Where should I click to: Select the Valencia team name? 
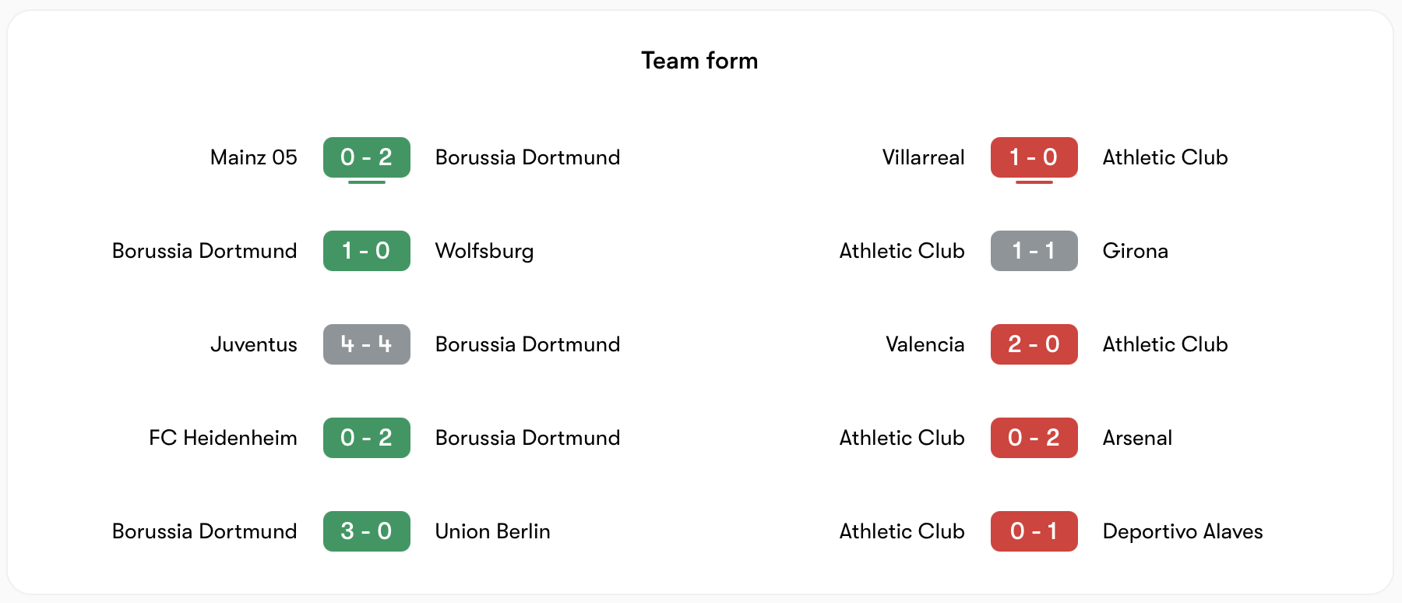click(x=925, y=344)
